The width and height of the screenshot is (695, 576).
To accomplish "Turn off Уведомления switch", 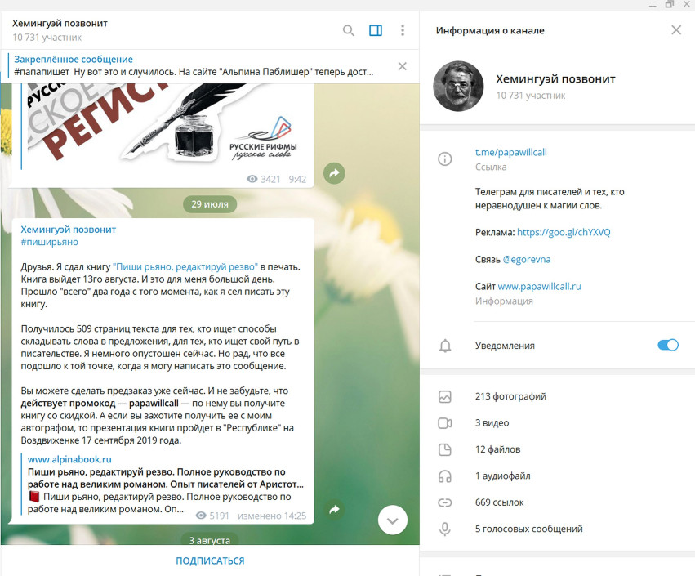I will pyautogui.click(x=668, y=345).
